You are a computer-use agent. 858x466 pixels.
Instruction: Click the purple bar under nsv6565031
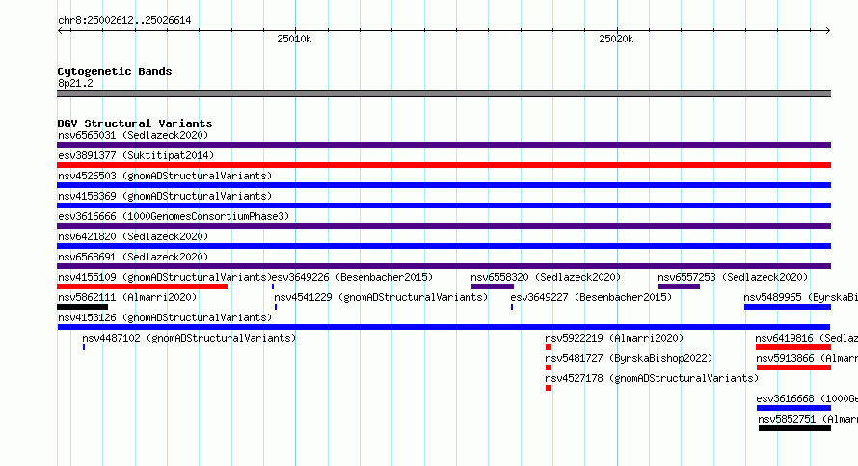(x=443, y=145)
